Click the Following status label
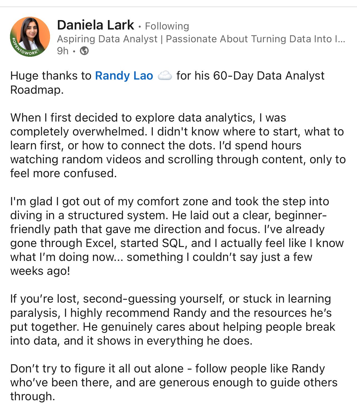This screenshot has height=410, width=357. pos(167,26)
